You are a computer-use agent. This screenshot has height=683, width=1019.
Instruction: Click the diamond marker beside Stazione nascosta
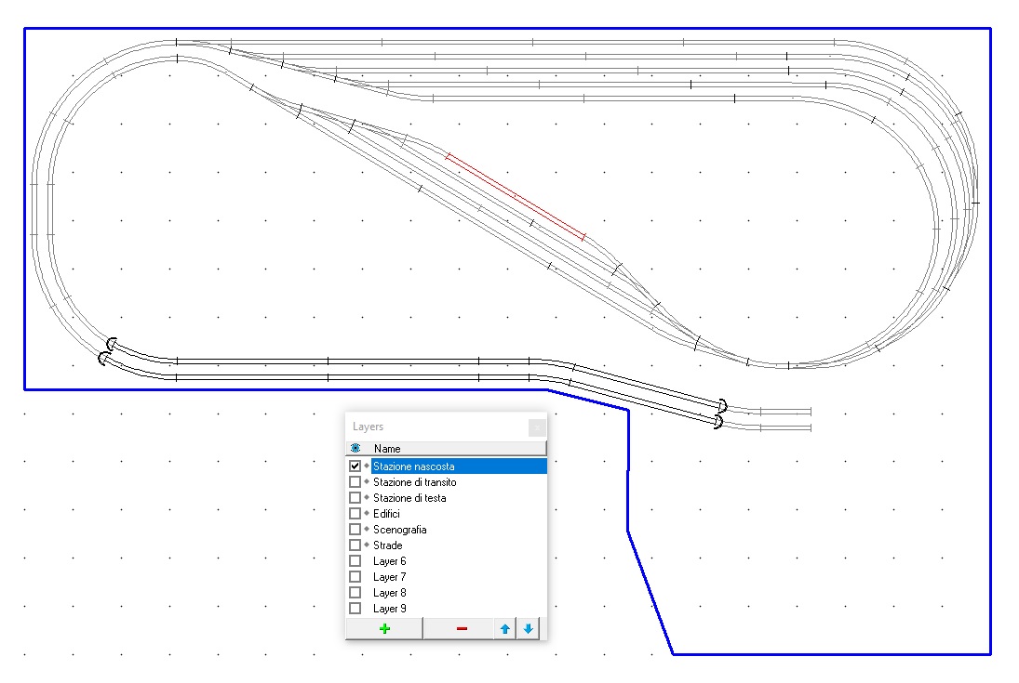367,466
